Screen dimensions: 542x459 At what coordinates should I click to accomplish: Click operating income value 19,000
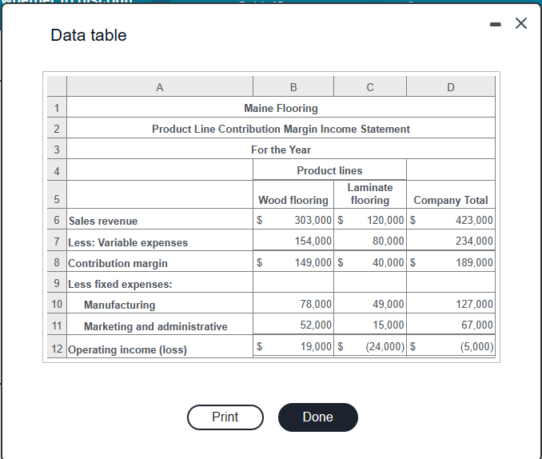point(316,346)
